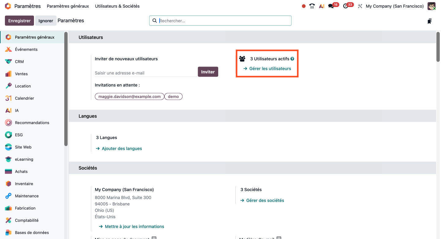Image resolution: width=441 pixels, height=239 pixels.
Task: Open activities clock icon with 33 badge
Action: (x=346, y=6)
